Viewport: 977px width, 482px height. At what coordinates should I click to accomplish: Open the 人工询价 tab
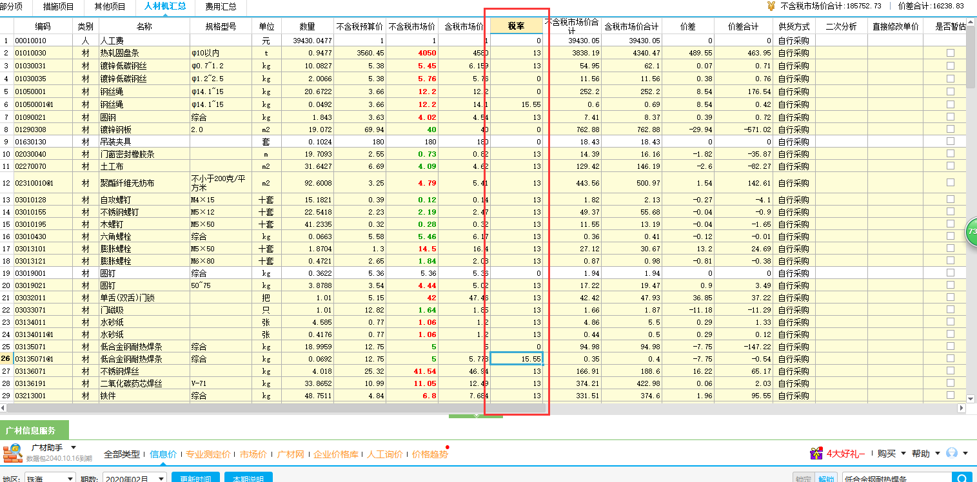pyautogui.click(x=385, y=454)
